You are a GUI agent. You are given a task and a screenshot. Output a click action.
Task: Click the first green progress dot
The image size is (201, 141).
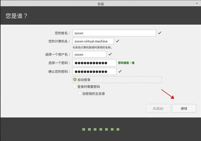pyautogui.click(x=84, y=129)
